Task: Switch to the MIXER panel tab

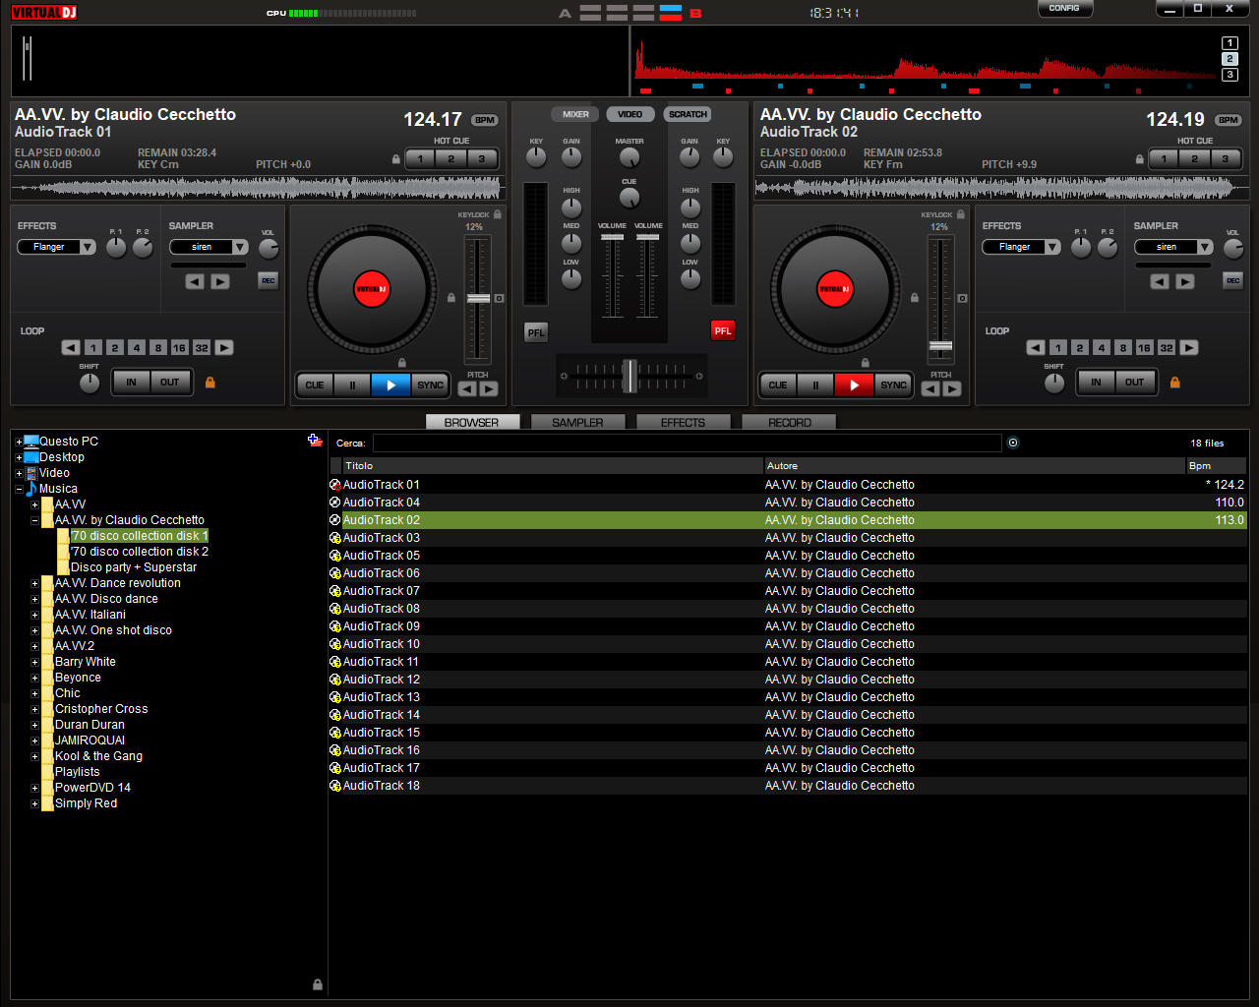Action: point(575,114)
